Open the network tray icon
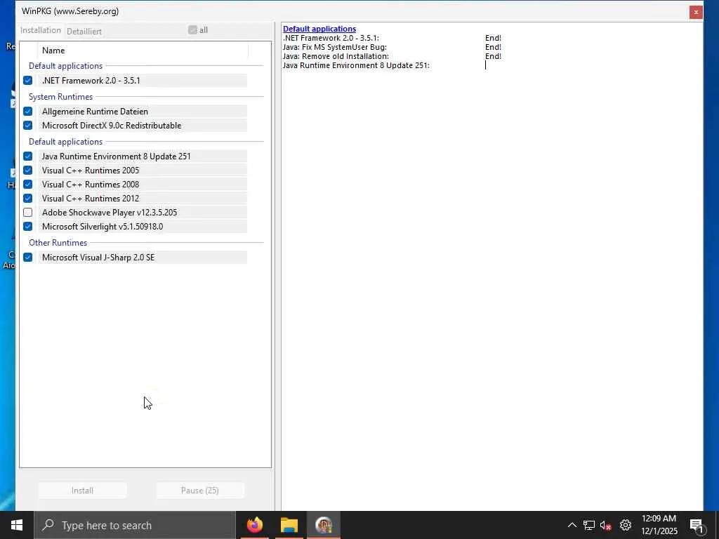The image size is (719, 539). [589, 525]
